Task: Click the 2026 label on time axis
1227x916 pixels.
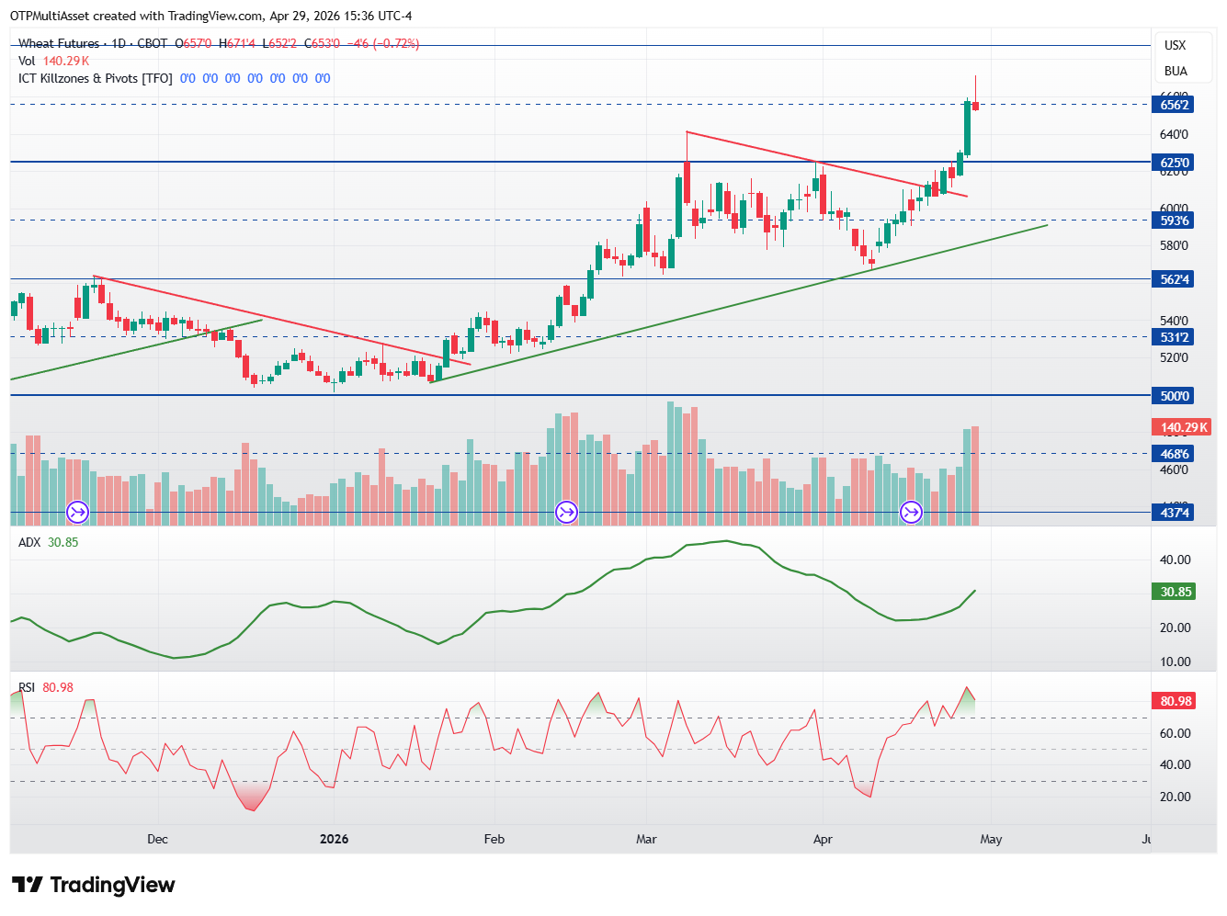Action: [x=334, y=839]
